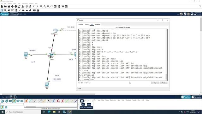Pick the orange fiber cable

click(44, 101)
